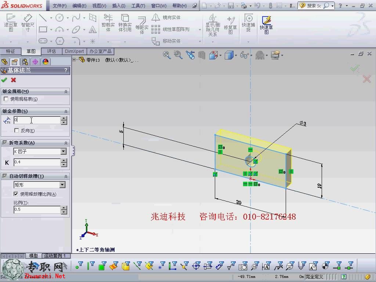Screen dimensions: 376x282
Task: Open PropertyManager tab icon
Action: coord(15,62)
